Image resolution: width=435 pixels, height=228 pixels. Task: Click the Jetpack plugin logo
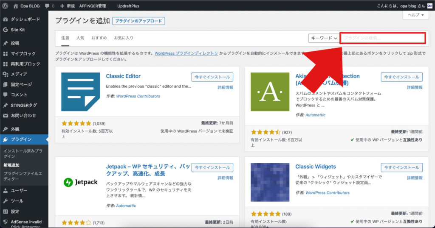(x=80, y=182)
